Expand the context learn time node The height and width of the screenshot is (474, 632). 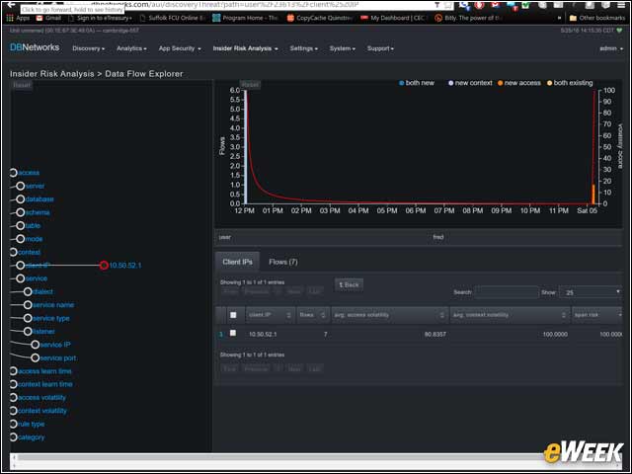pyautogui.click(x=14, y=384)
